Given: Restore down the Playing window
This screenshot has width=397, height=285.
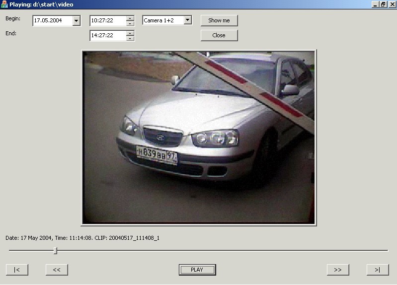Looking at the screenshot, I should [x=383, y=4].
